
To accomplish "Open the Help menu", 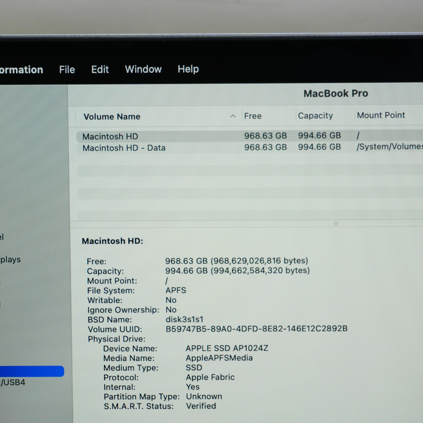I will (188, 69).
